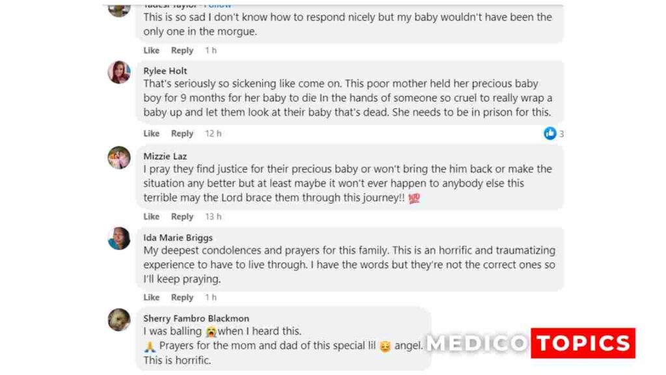Image resolution: width=666 pixels, height=375 pixels.
Task: Open Ida Marie Briggs's profile via her name
Action: click(174, 237)
